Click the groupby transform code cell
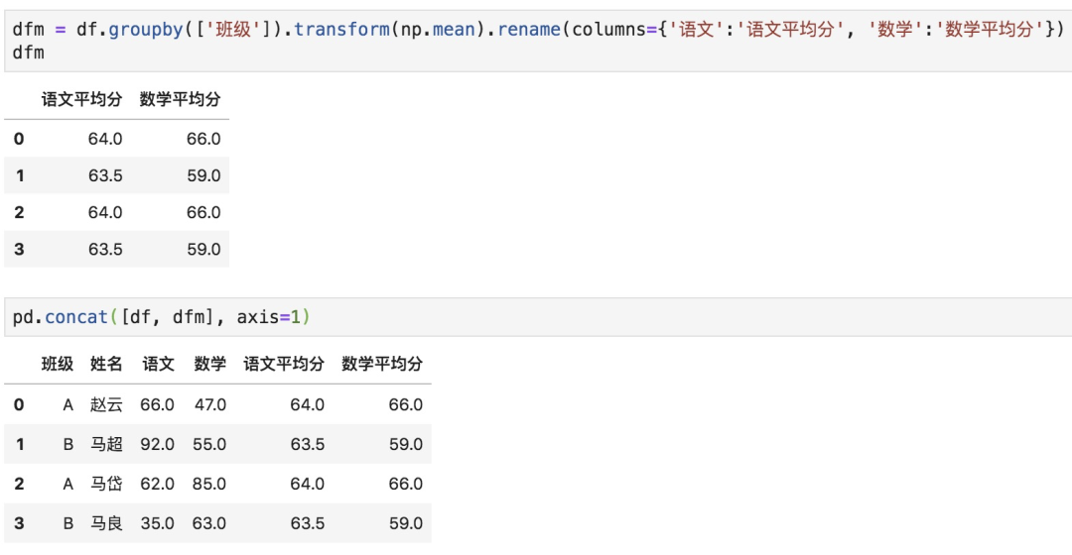The width and height of the screenshot is (1072, 555). 536,40
